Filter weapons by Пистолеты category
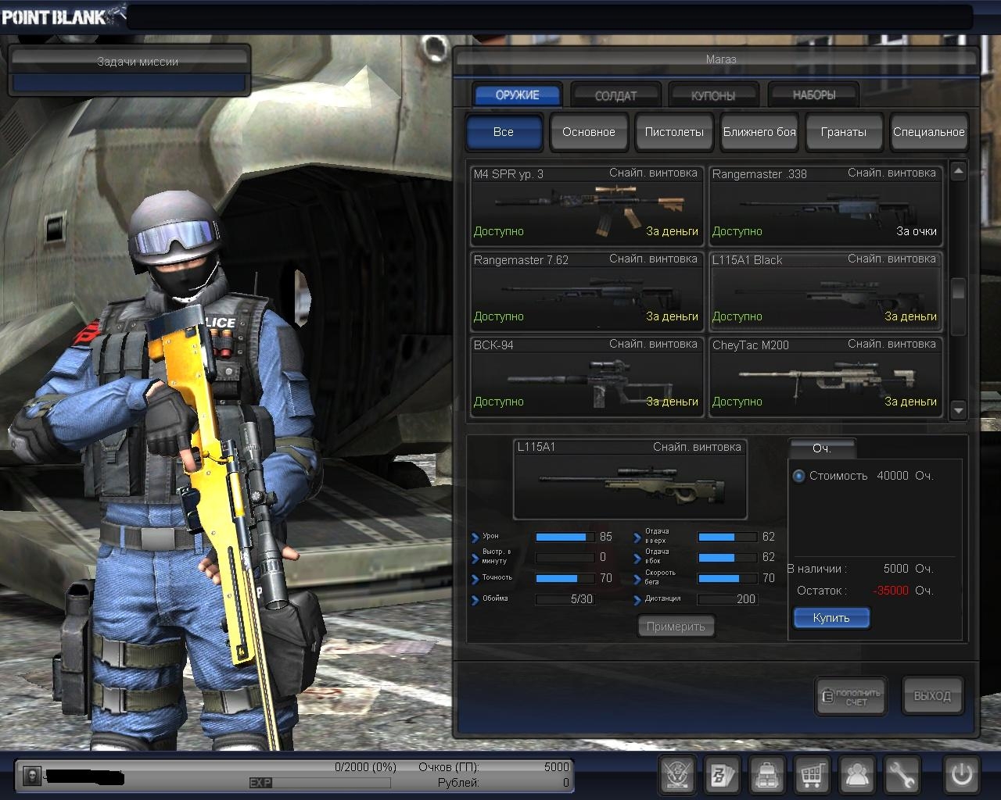 673,132
